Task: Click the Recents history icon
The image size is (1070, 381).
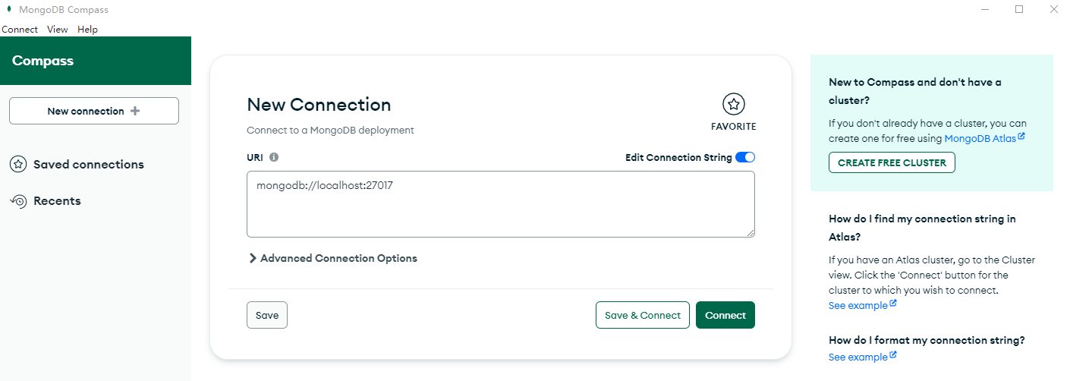Action: click(x=19, y=201)
